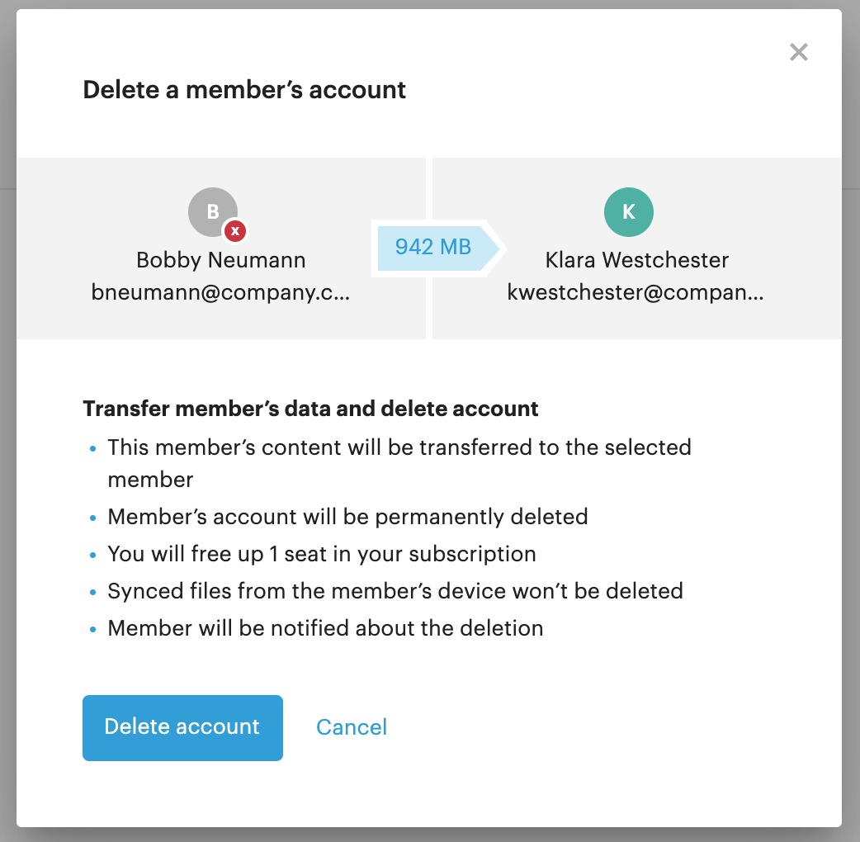Viewport: 860px width, 842px height.
Task: Click 'Transfer member's data and delete account' heading
Action: pos(310,409)
